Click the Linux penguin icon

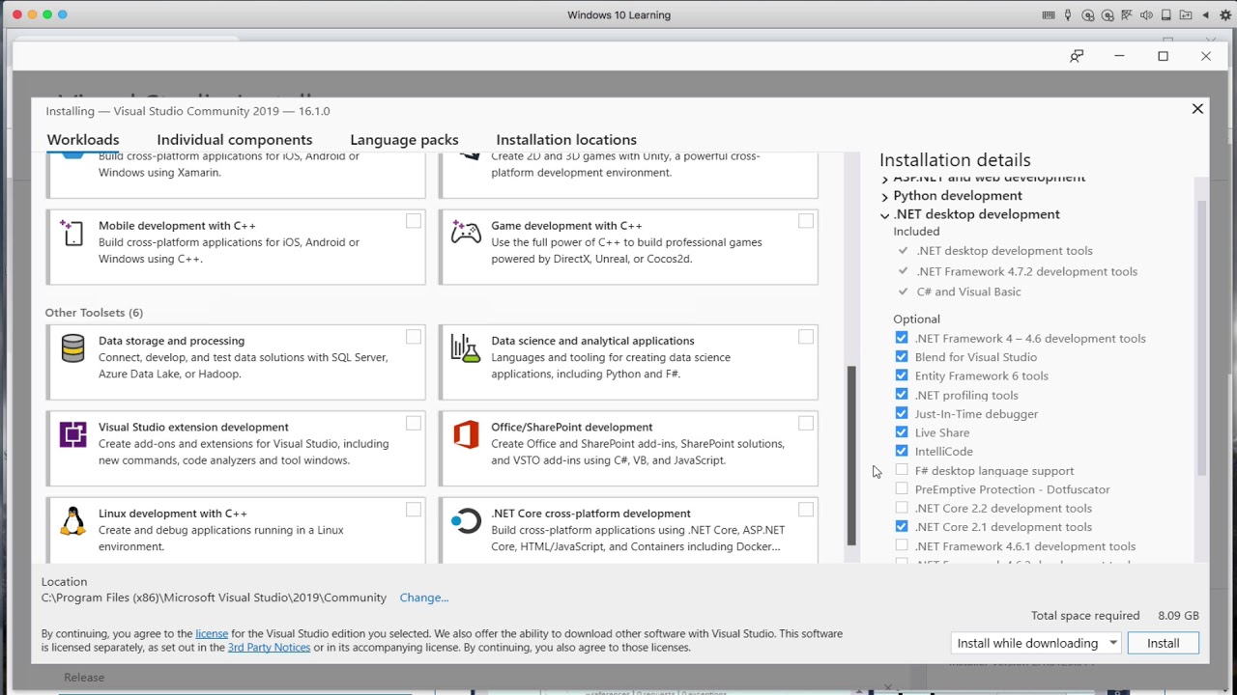72,521
